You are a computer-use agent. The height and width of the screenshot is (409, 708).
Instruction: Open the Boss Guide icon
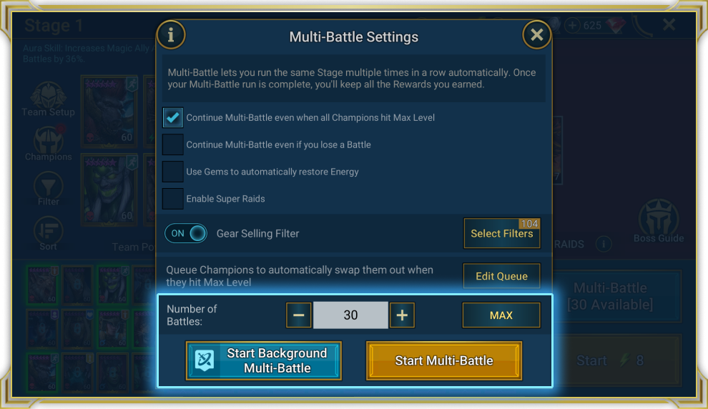pyautogui.click(x=659, y=217)
